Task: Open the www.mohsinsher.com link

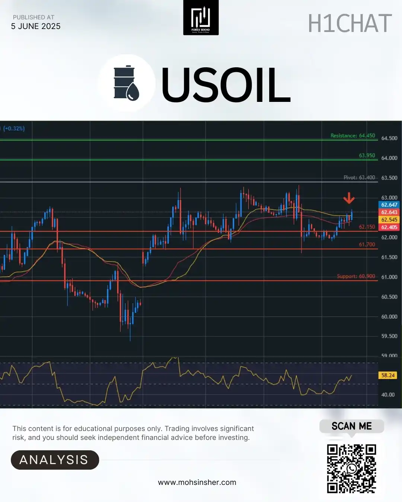Action: 197,482
